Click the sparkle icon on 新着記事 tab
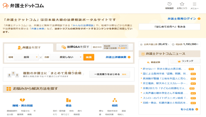This screenshot has width=206, height=117. pos(148,62)
